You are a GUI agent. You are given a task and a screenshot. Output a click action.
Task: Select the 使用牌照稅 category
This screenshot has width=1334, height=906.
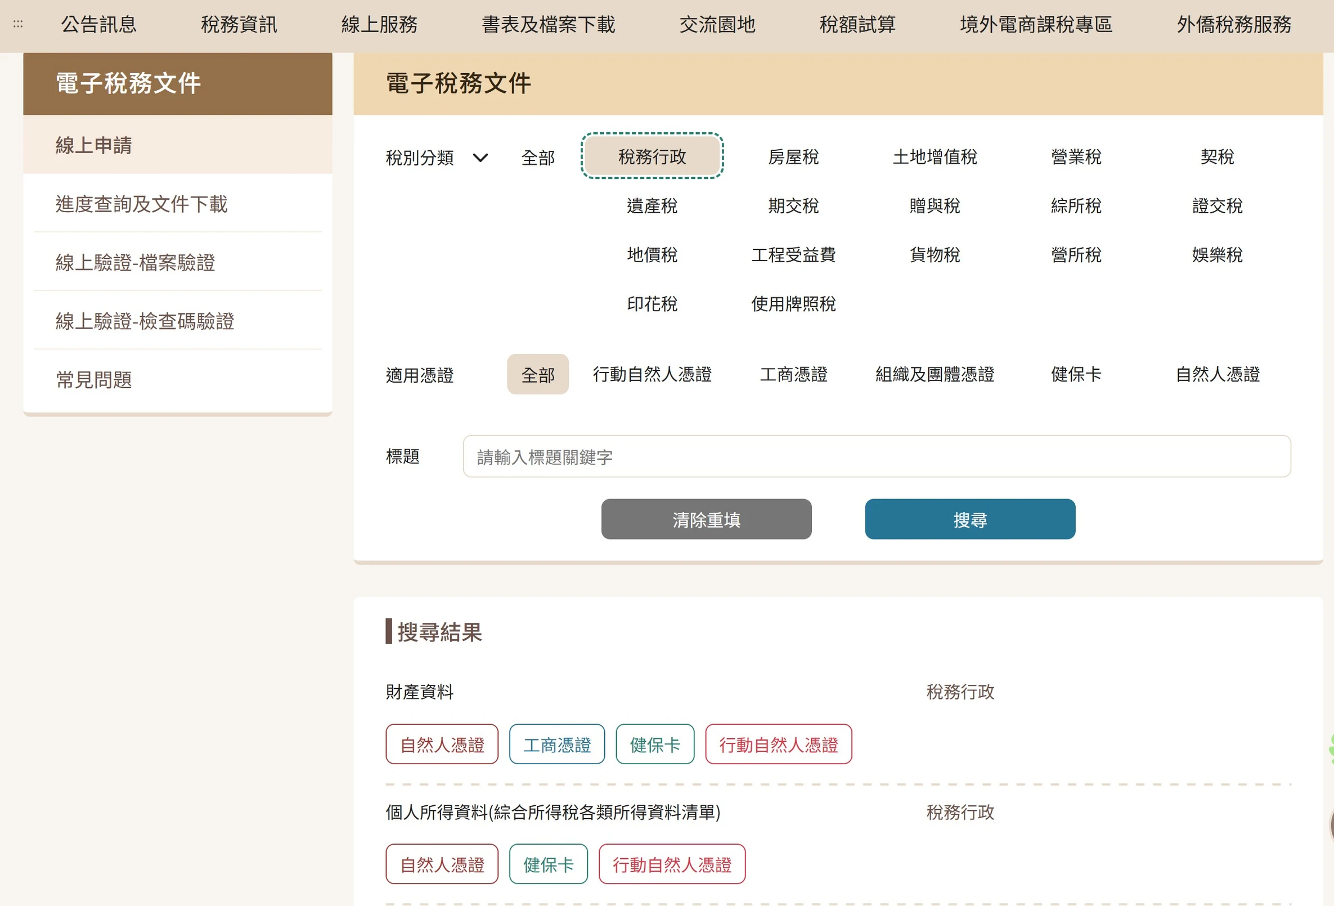point(793,304)
